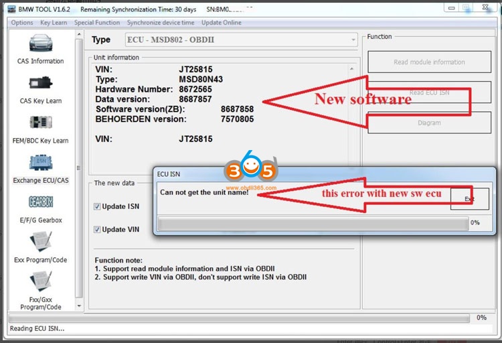Click Read module information button
Image resolution: width=502 pixels, height=343 pixels.
click(429, 62)
